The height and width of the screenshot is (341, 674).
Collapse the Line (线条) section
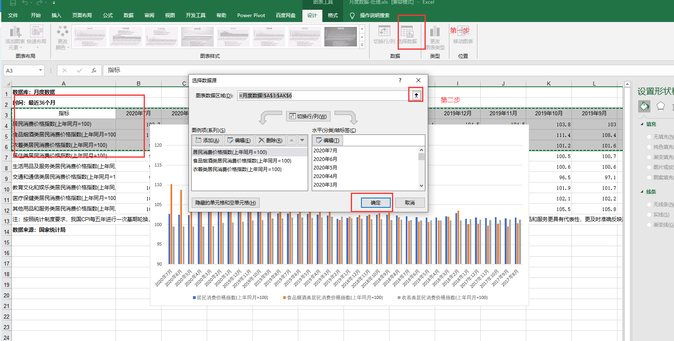click(x=642, y=192)
